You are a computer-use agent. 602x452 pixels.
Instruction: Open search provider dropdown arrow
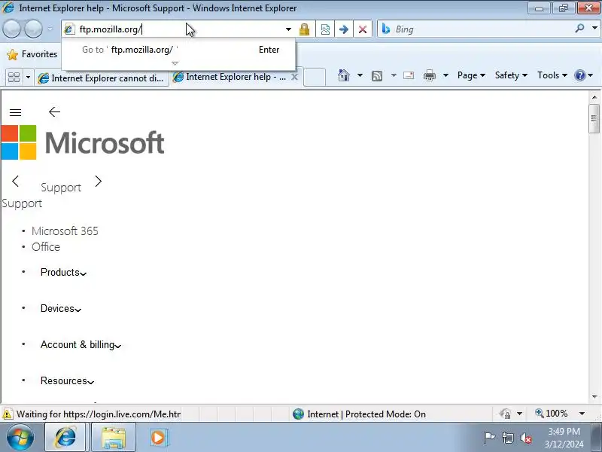point(594,28)
